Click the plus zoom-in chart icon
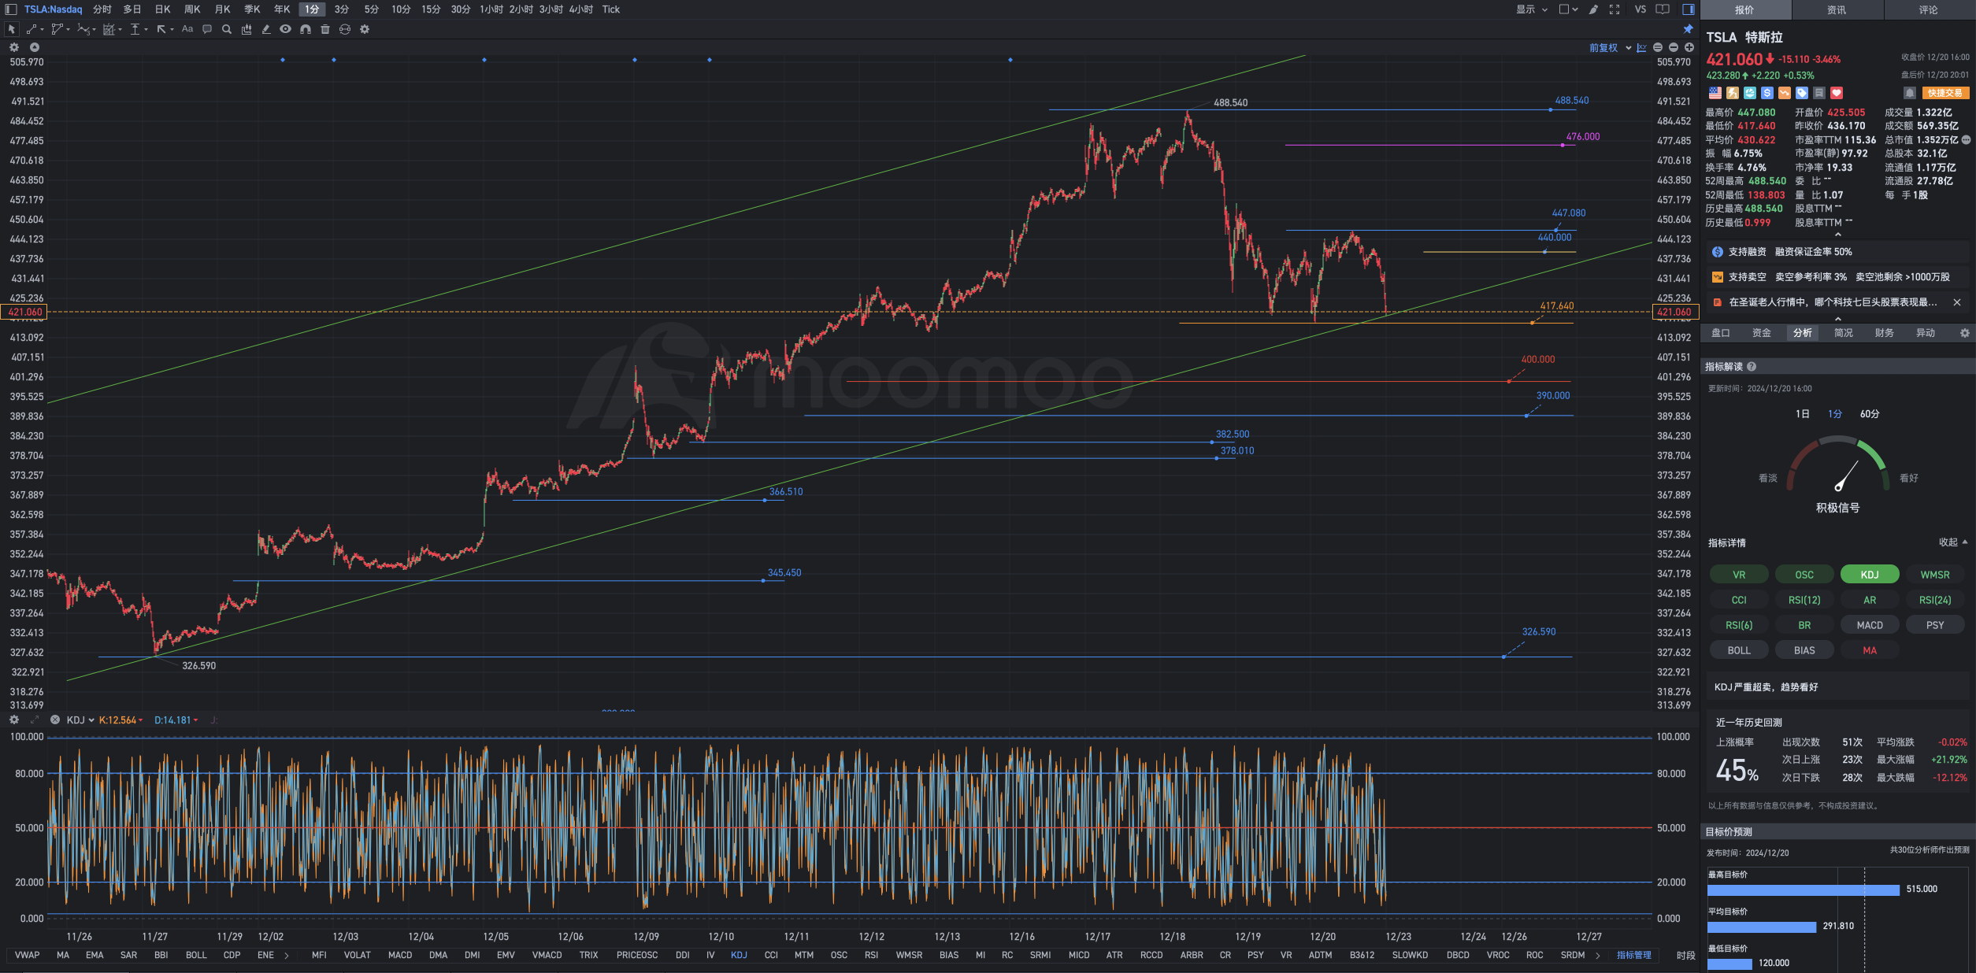The height and width of the screenshot is (973, 1976). click(1689, 48)
